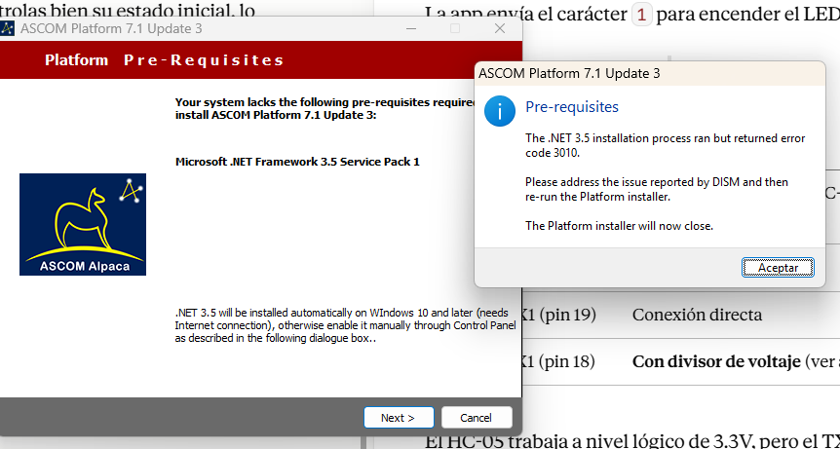Click 'Your system lacks the following pre-requisites' text
The image size is (840, 449).
(x=325, y=108)
